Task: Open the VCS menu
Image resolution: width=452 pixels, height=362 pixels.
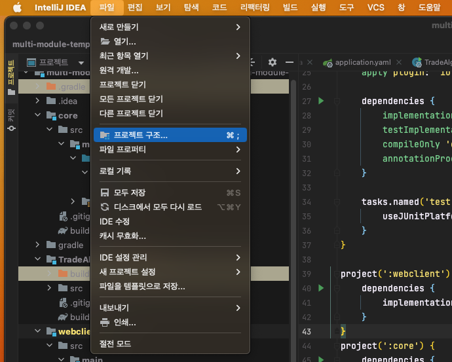Action: point(375,7)
